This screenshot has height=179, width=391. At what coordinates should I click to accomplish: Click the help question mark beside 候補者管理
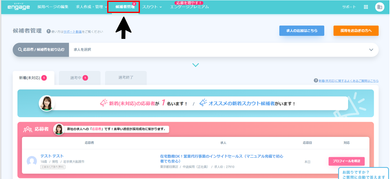[x=48, y=31]
